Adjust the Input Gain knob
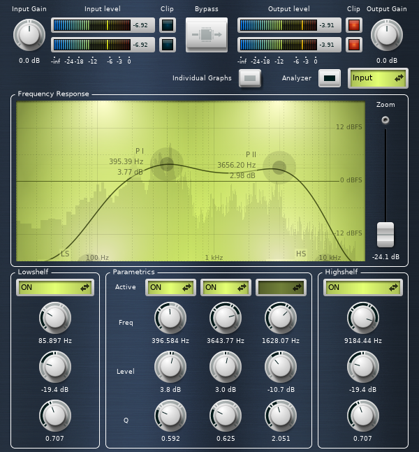 point(29,35)
